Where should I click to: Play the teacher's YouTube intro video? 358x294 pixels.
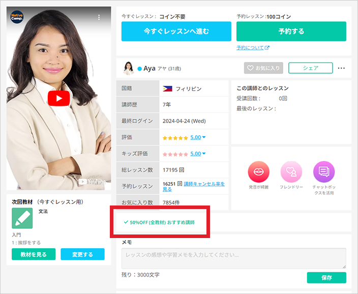click(x=59, y=98)
